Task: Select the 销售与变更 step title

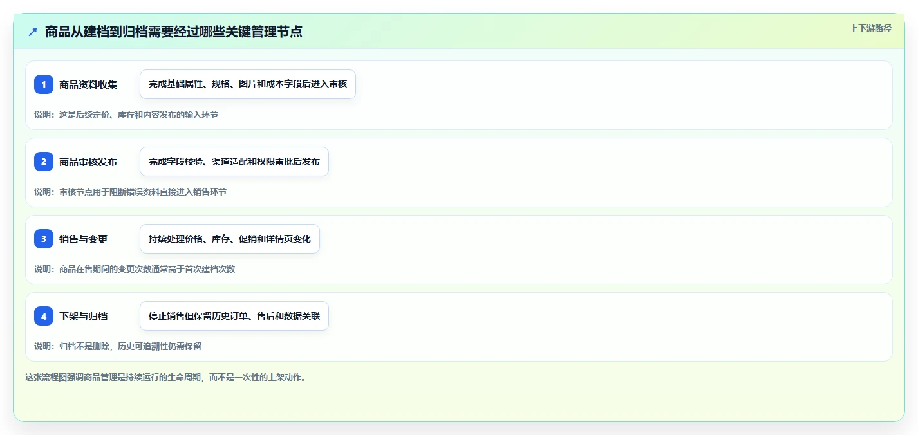Action: point(83,239)
